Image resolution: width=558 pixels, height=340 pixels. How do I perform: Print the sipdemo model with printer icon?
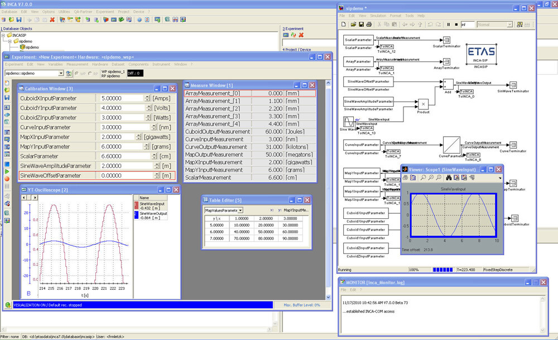(x=369, y=25)
